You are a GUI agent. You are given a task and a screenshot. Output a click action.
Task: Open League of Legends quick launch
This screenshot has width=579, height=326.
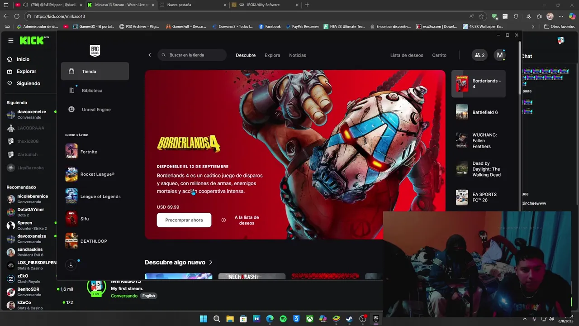pos(100,197)
